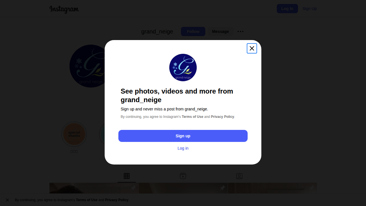This screenshot has height=206, width=366.
Task: Click the Instagram logo in the header
Action: tap(64, 9)
